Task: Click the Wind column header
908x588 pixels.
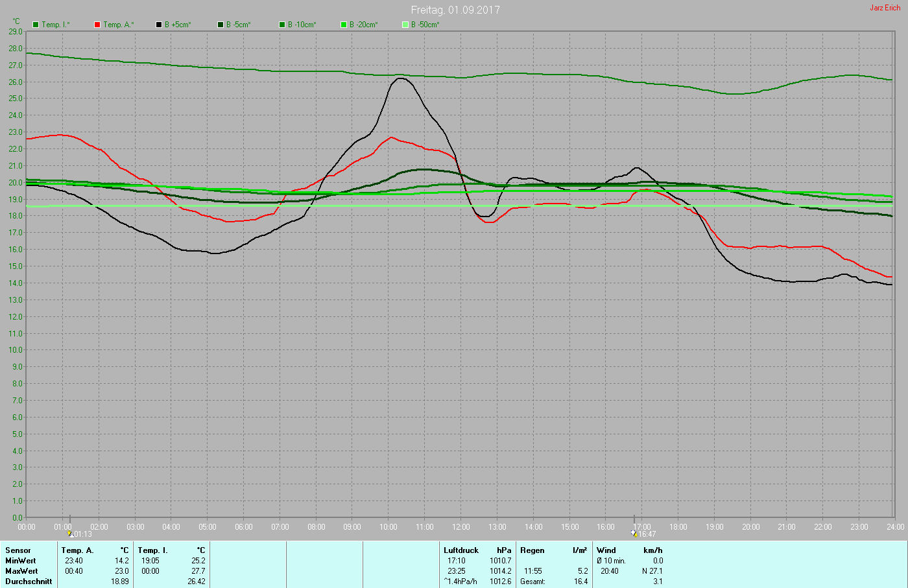Action: [x=606, y=550]
